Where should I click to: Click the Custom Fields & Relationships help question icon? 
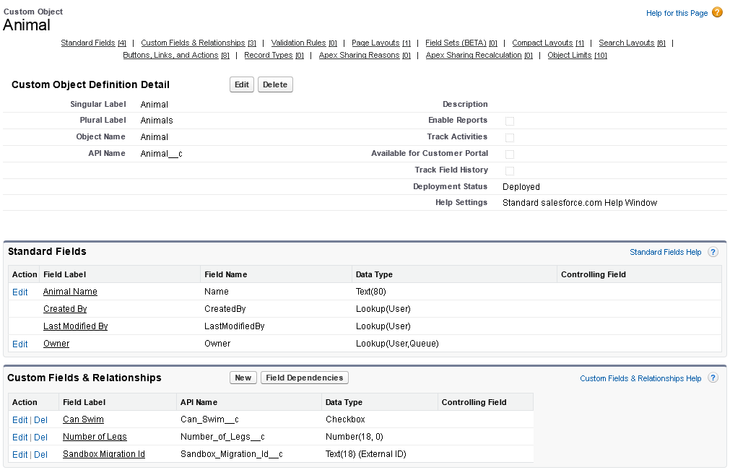[x=713, y=378]
